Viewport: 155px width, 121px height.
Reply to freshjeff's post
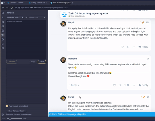tap(143, 85)
